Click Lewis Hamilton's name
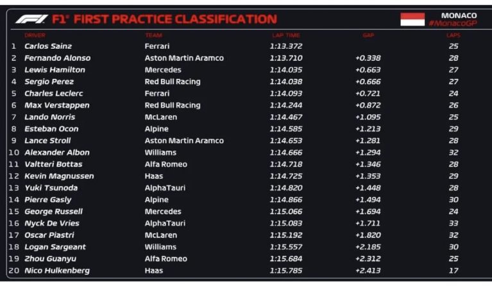 tap(55, 70)
